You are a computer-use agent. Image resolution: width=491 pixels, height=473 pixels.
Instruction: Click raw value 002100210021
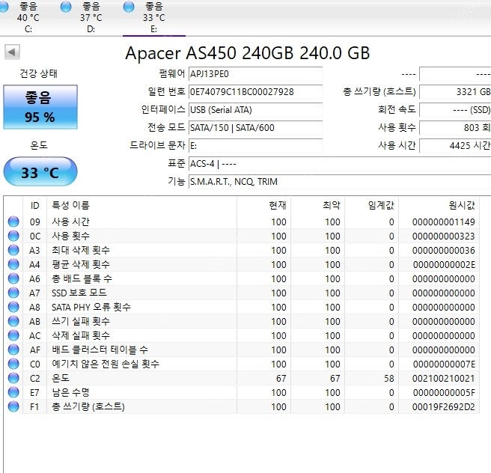(444, 379)
